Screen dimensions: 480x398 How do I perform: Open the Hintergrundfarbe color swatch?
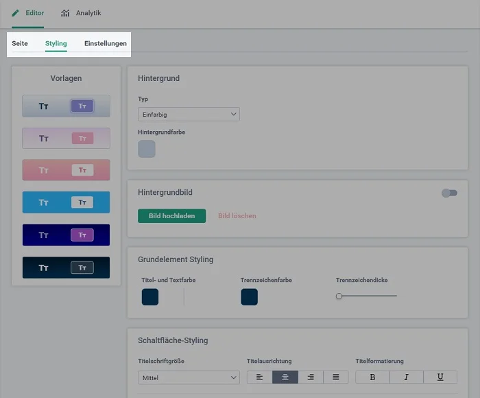(x=147, y=149)
